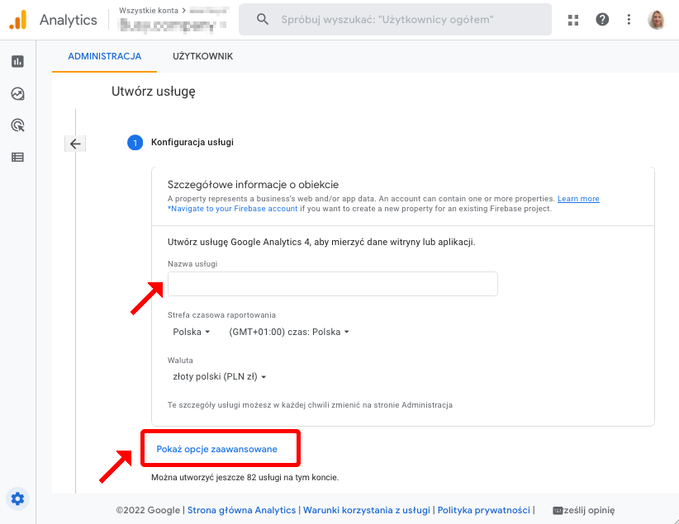Click the Nazwa usługi input field
Image resolution: width=679 pixels, height=524 pixels.
pyautogui.click(x=332, y=283)
